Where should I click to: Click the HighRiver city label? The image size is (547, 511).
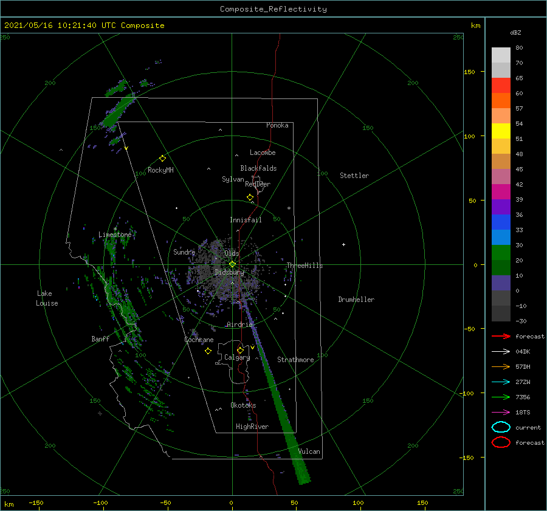click(252, 427)
